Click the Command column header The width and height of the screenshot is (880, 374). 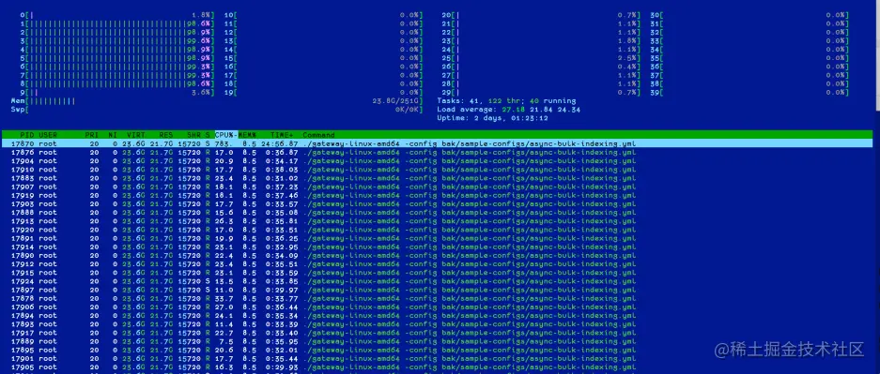tap(318, 135)
